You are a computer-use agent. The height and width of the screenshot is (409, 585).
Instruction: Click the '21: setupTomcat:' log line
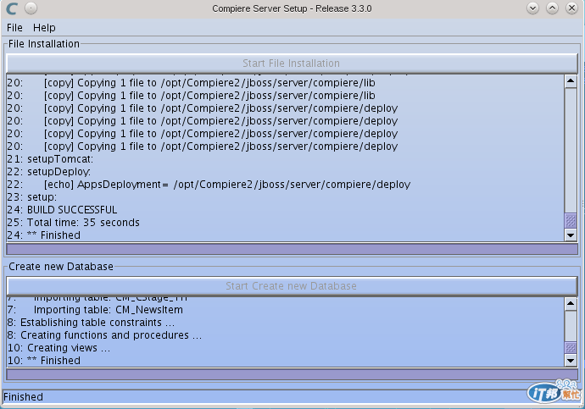pos(50,159)
